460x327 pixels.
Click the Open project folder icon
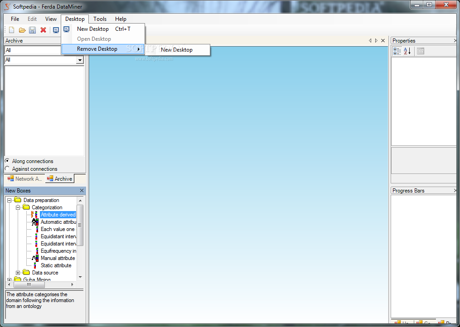(x=22, y=30)
